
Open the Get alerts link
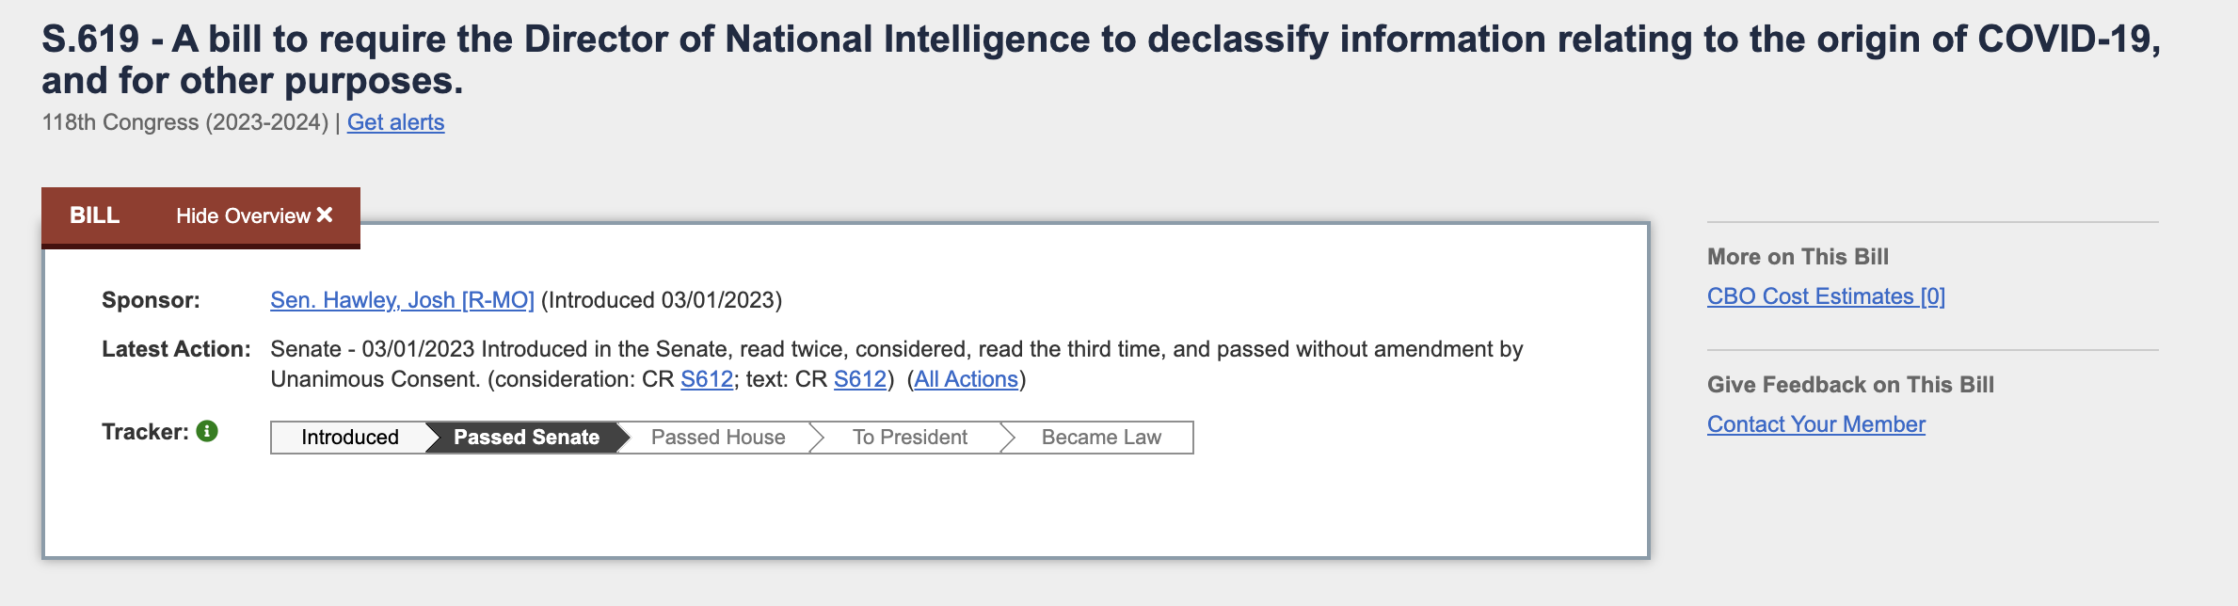(x=396, y=122)
